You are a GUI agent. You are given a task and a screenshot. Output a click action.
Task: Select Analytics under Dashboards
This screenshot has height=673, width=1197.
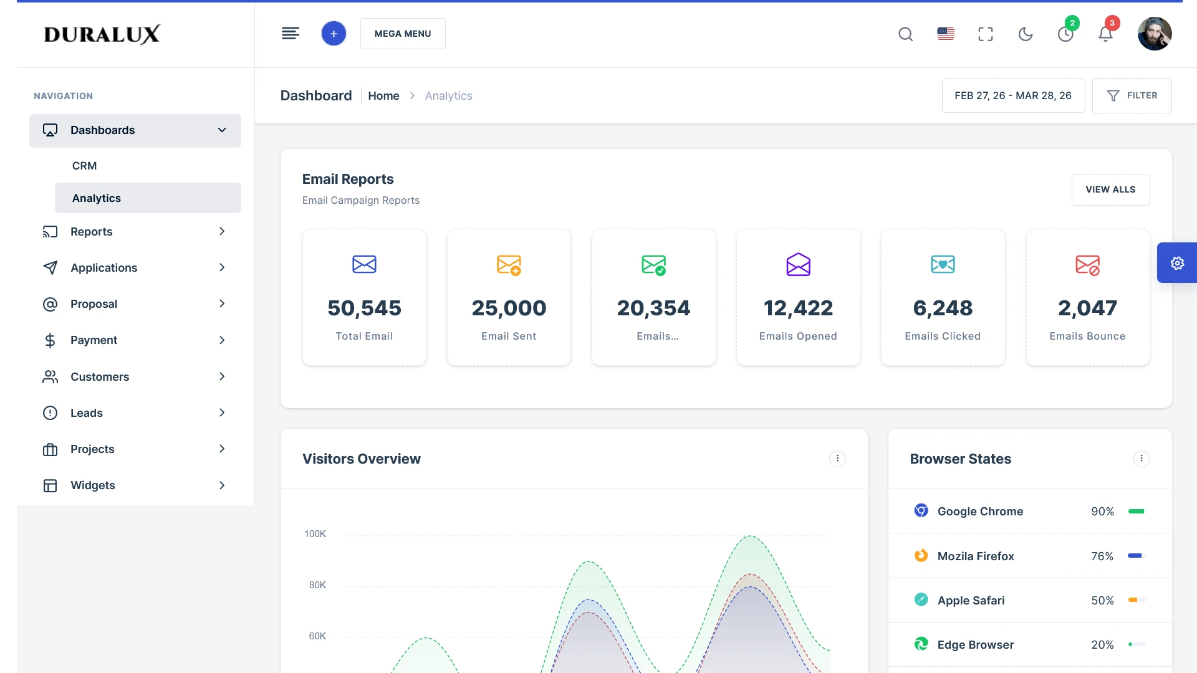(x=148, y=198)
